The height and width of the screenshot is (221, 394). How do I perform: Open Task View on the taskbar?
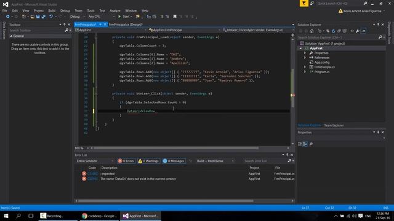click(31, 215)
